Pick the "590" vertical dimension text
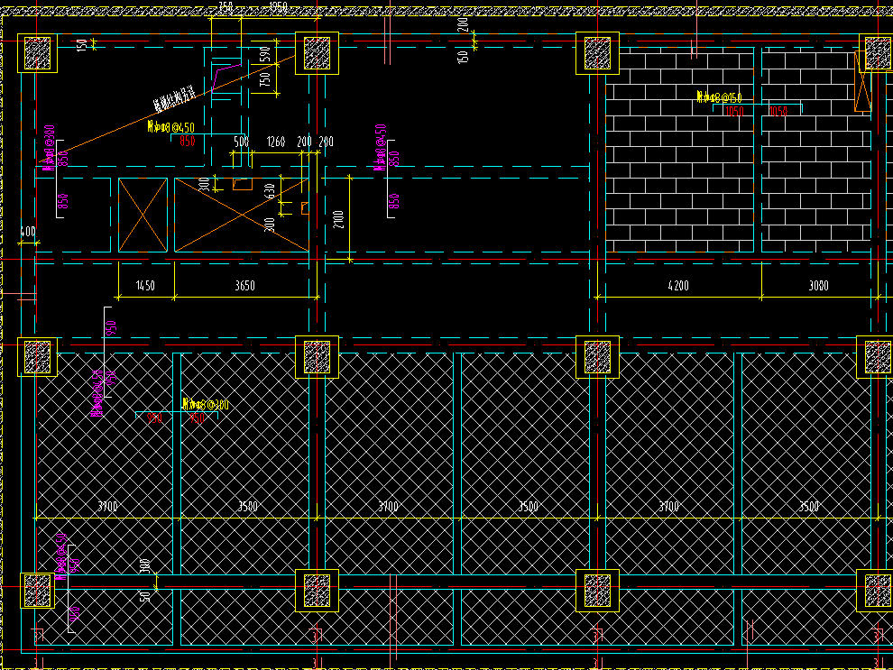The image size is (893, 670). point(265,54)
